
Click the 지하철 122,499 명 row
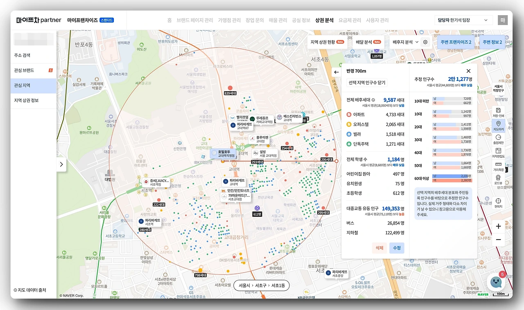pyautogui.click(x=375, y=233)
